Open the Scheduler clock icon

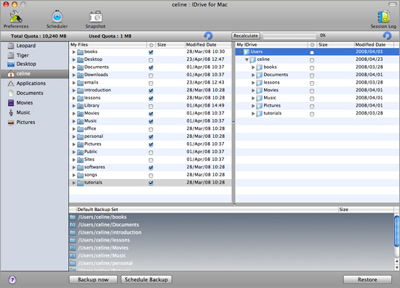coord(57,17)
